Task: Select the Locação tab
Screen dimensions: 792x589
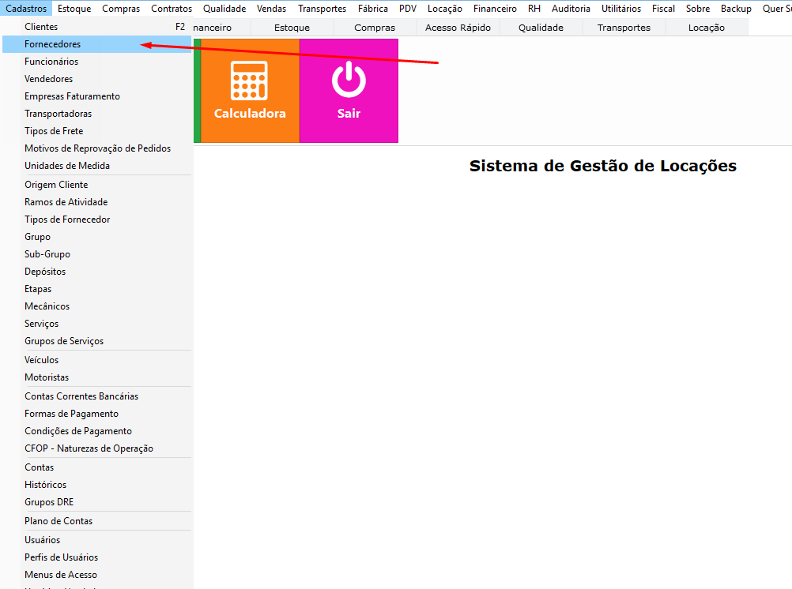Action: (706, 28)
